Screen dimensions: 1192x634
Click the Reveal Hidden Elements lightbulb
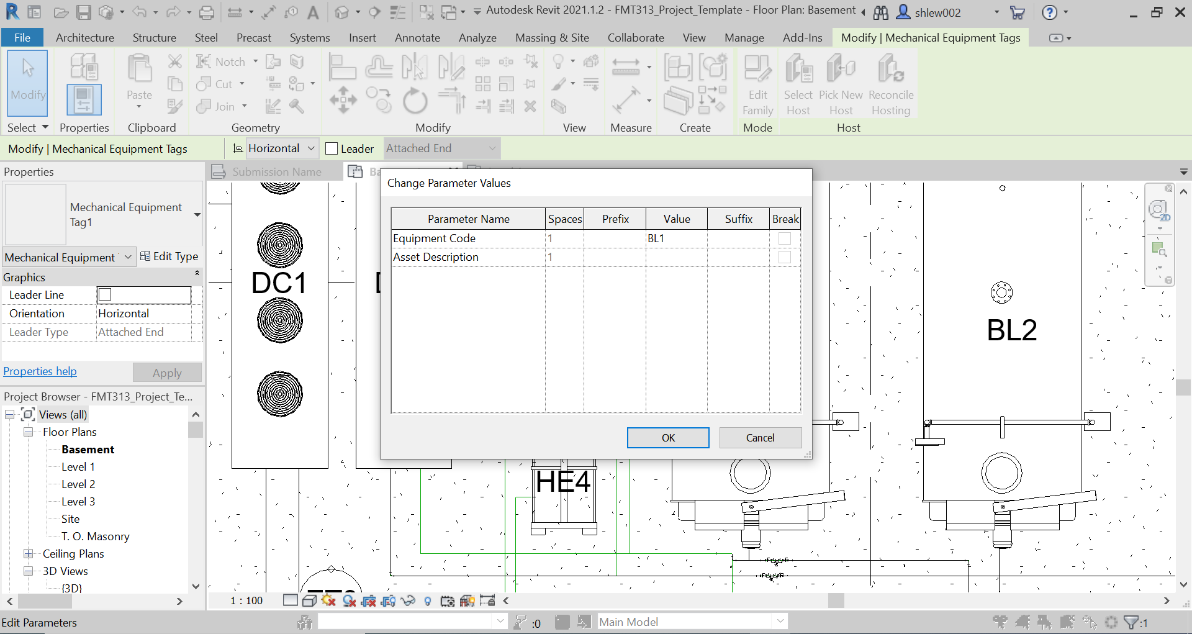point(428,600)
